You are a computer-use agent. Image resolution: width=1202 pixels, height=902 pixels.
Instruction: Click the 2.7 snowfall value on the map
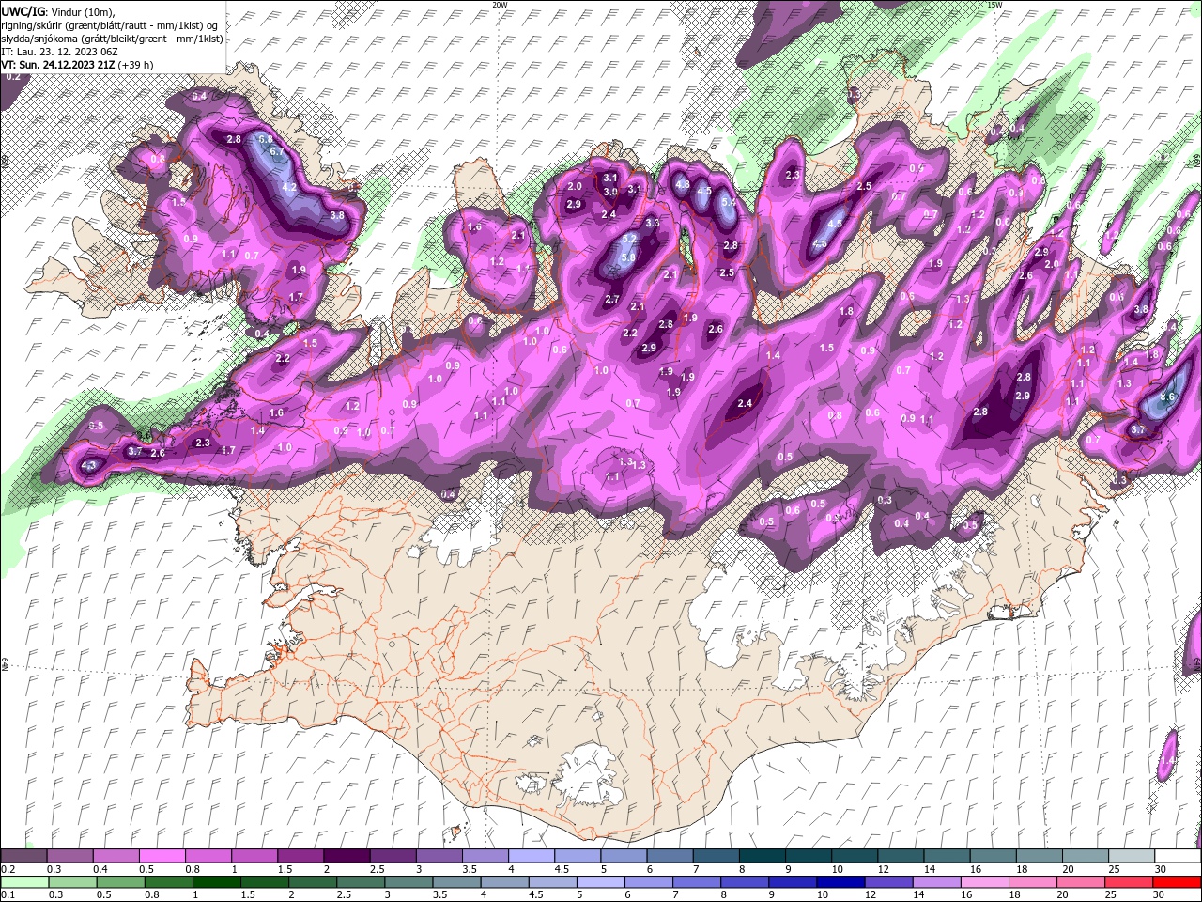(x=612, y=299)
